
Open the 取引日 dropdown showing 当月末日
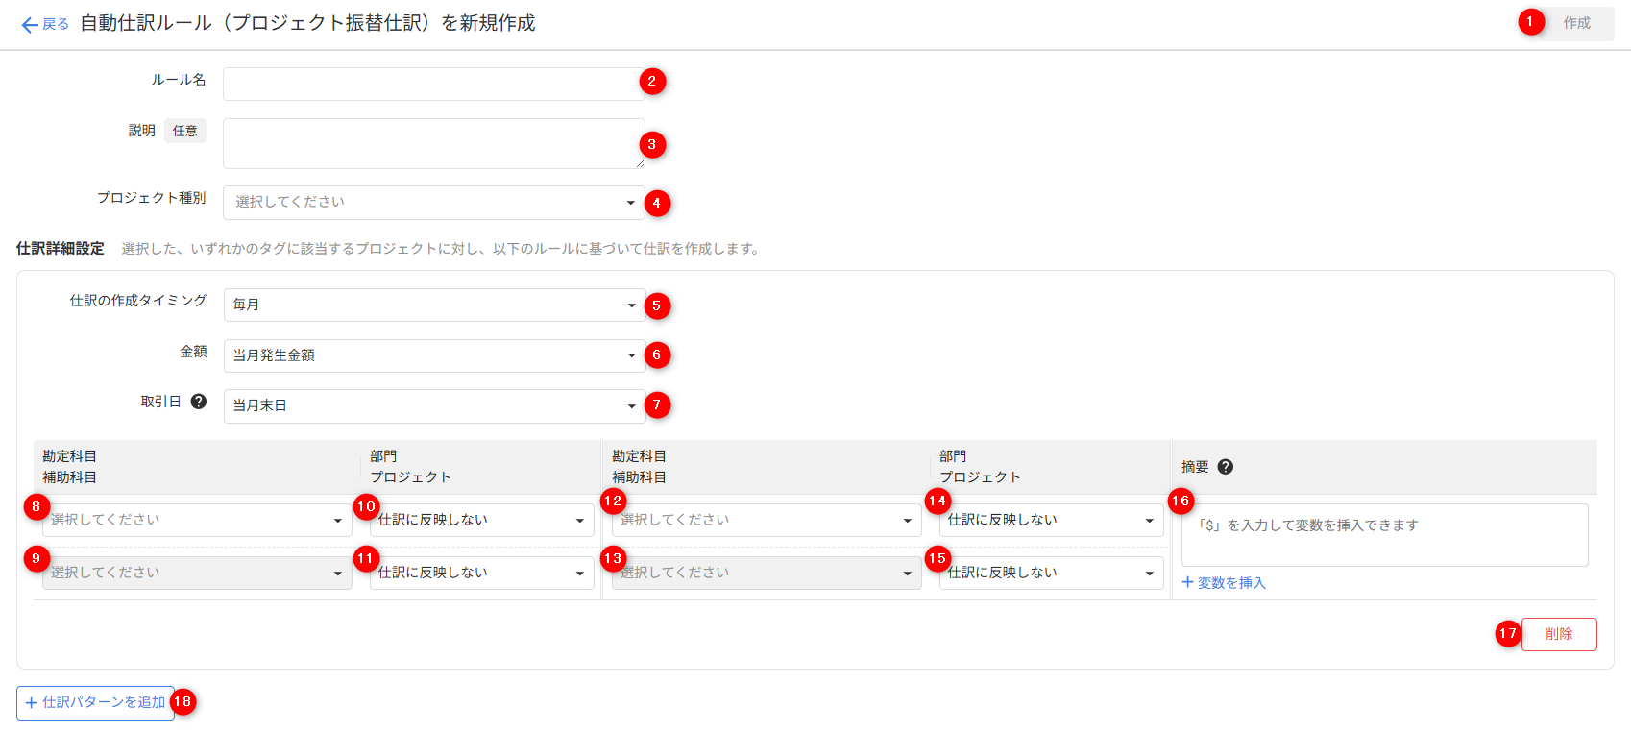[x=432, y=405]
